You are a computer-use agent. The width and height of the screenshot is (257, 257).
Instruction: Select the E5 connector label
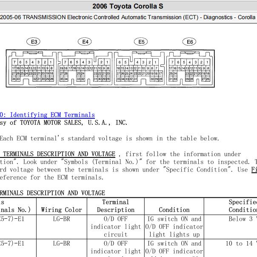click(141, 42)
